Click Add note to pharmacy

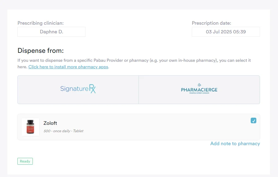[x=235, y=144]
